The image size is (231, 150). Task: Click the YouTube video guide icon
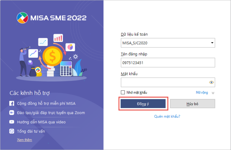pos(11,122)
